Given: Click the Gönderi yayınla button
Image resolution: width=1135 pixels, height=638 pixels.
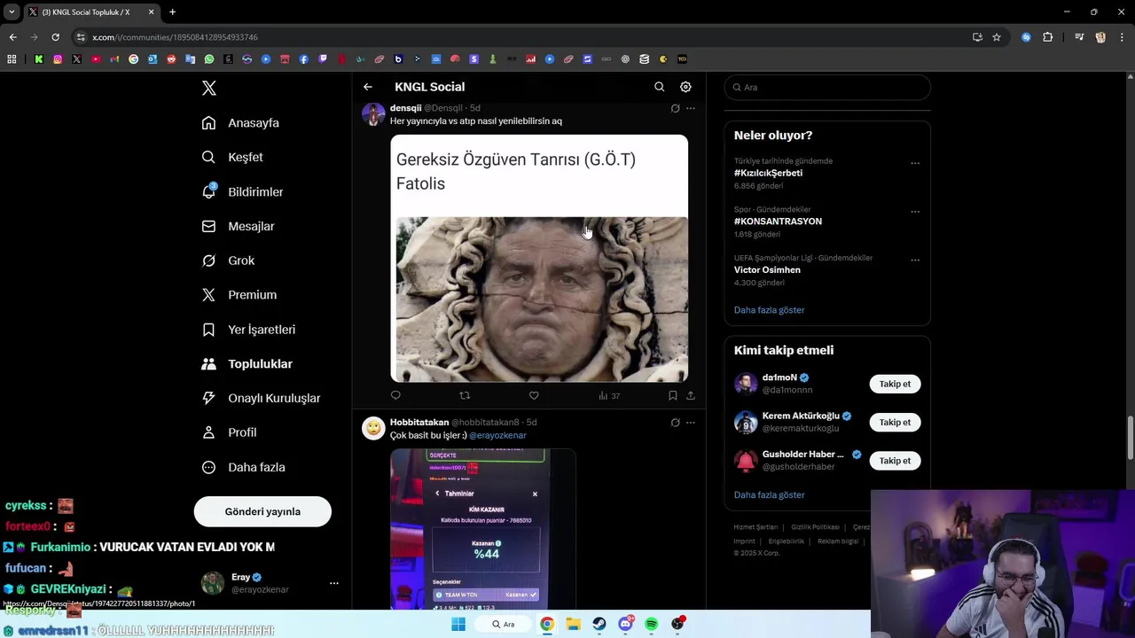Looking at the screenshot, I should pos(262,511).
